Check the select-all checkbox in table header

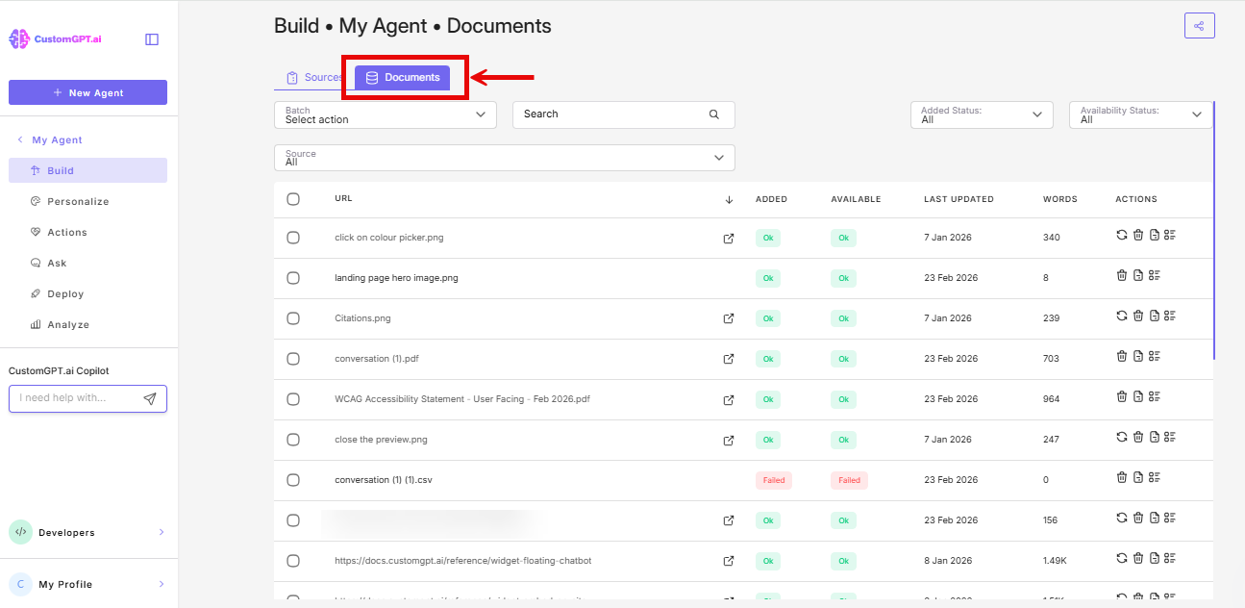coord(293,199)
